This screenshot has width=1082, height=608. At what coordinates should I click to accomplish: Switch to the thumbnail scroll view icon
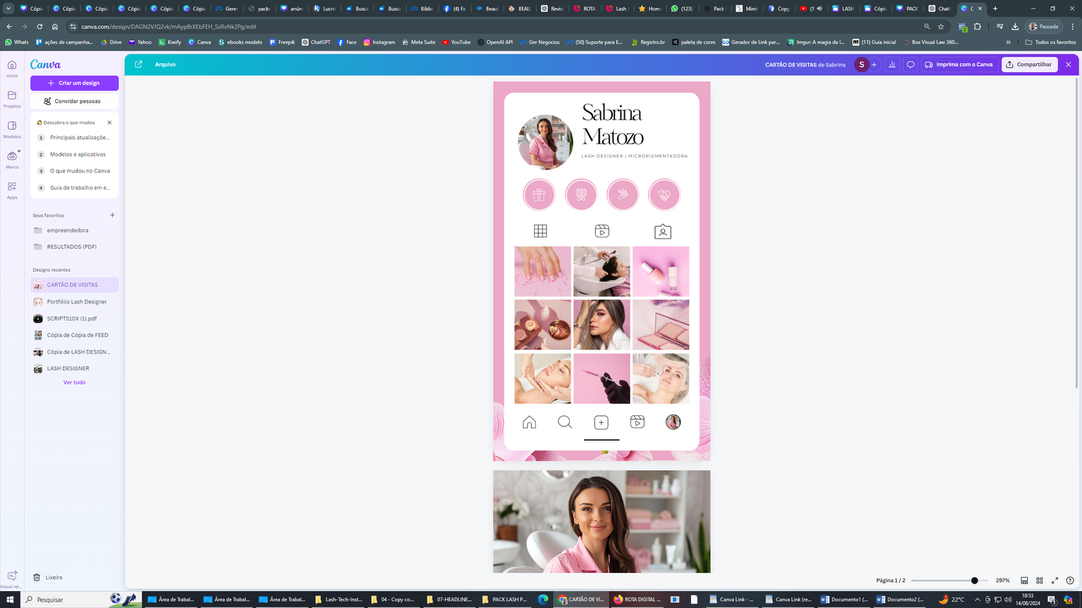pyautogui.click(x=1024, y=581)
